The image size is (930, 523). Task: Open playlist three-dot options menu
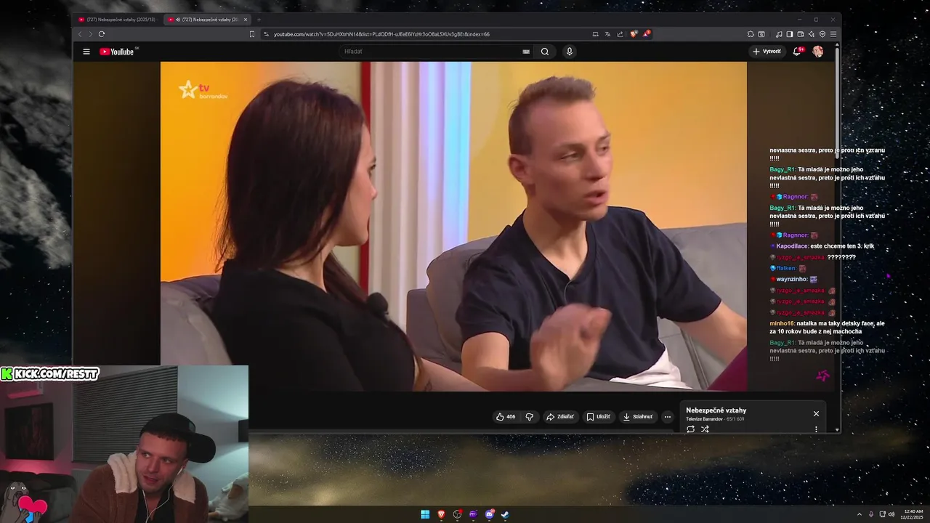point(816,429)
